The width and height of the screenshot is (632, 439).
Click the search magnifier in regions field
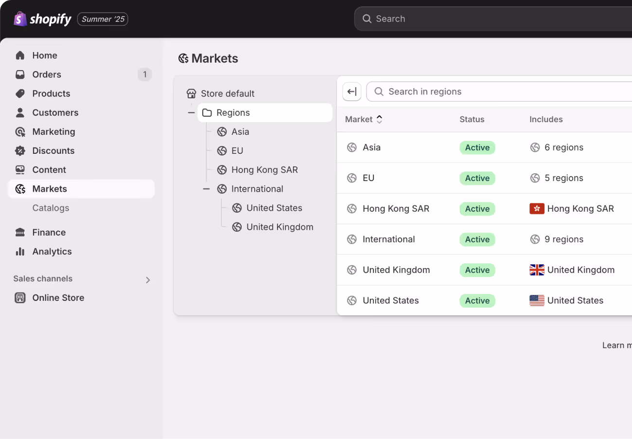click(x=379, y=91)
